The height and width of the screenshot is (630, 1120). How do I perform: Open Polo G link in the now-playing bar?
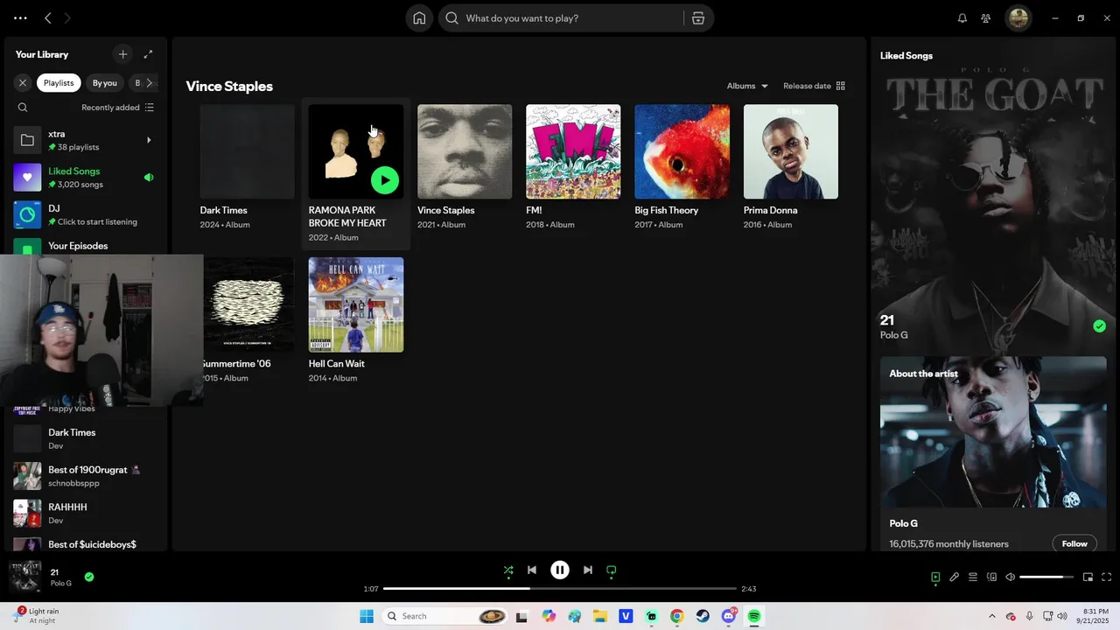(60, 584)
